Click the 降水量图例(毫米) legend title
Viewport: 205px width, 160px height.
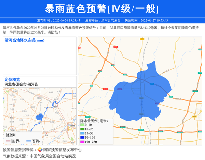point(94,121)
